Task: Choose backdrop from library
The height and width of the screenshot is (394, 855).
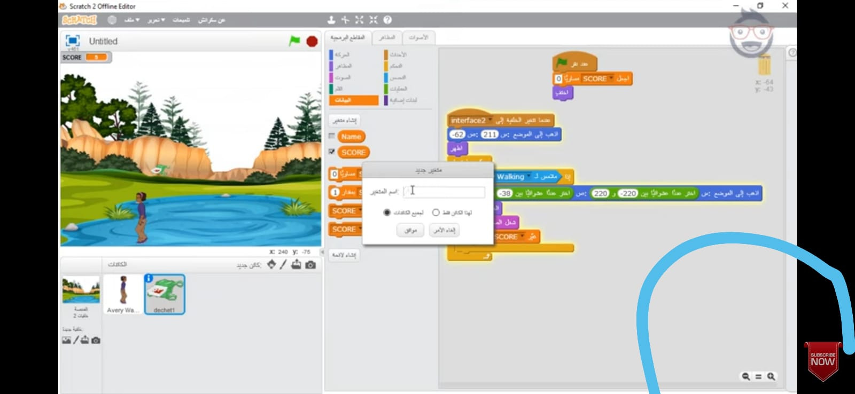Action: (66, 340)
